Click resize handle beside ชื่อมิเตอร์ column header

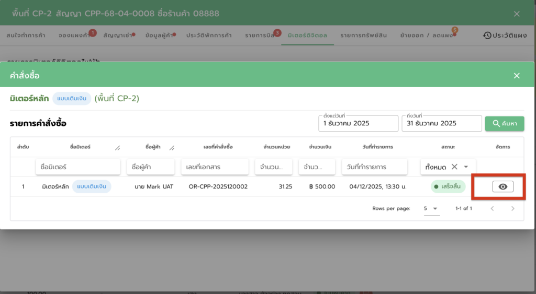pos(118,148)
